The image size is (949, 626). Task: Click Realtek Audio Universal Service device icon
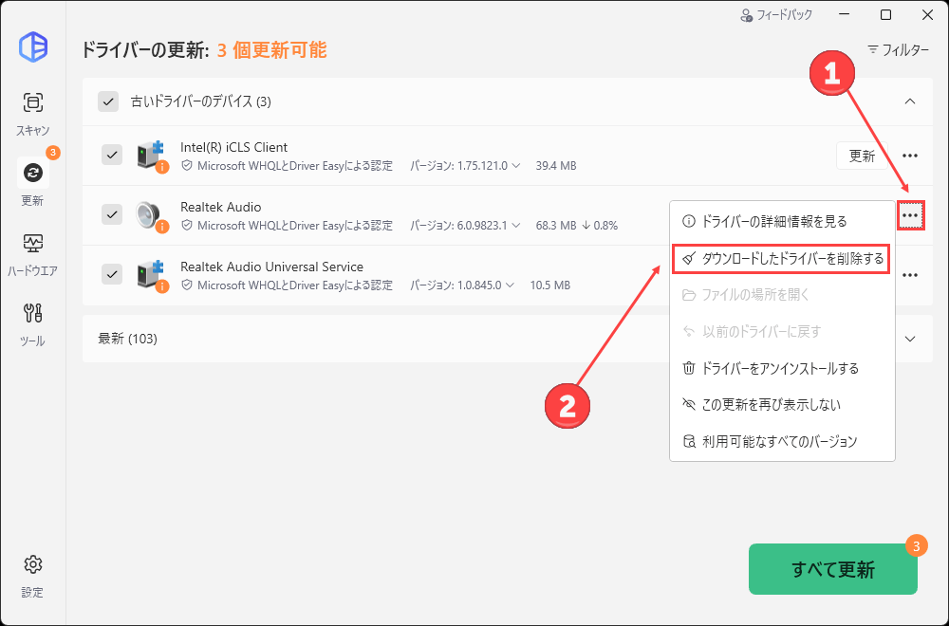[x=151, y=275]
